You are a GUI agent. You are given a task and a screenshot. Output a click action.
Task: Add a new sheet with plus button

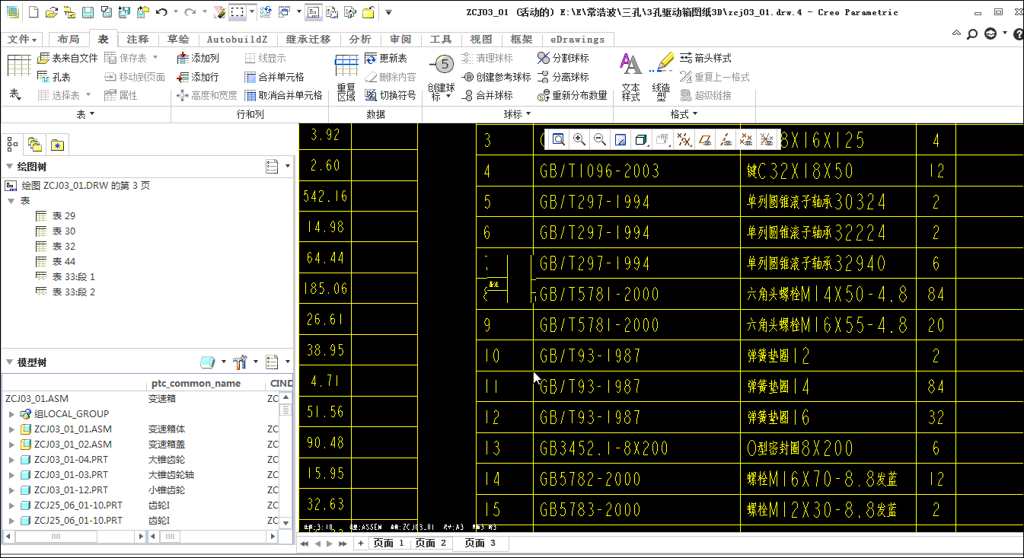[361, 544]
